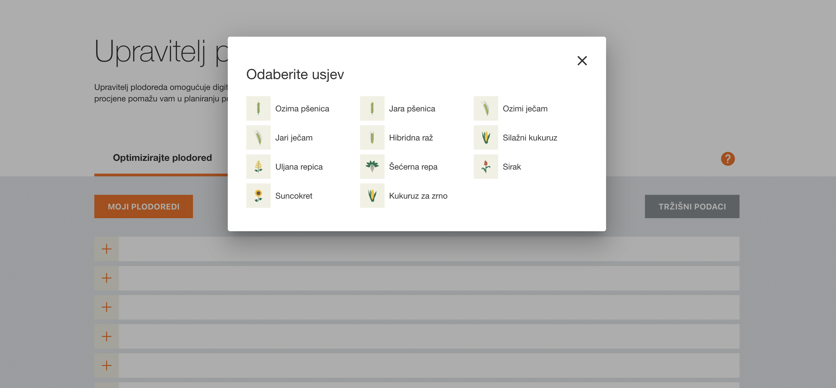The image size is (836, 388).
Task: Select the Sirak sorghum icon
Action: point(486,167)
